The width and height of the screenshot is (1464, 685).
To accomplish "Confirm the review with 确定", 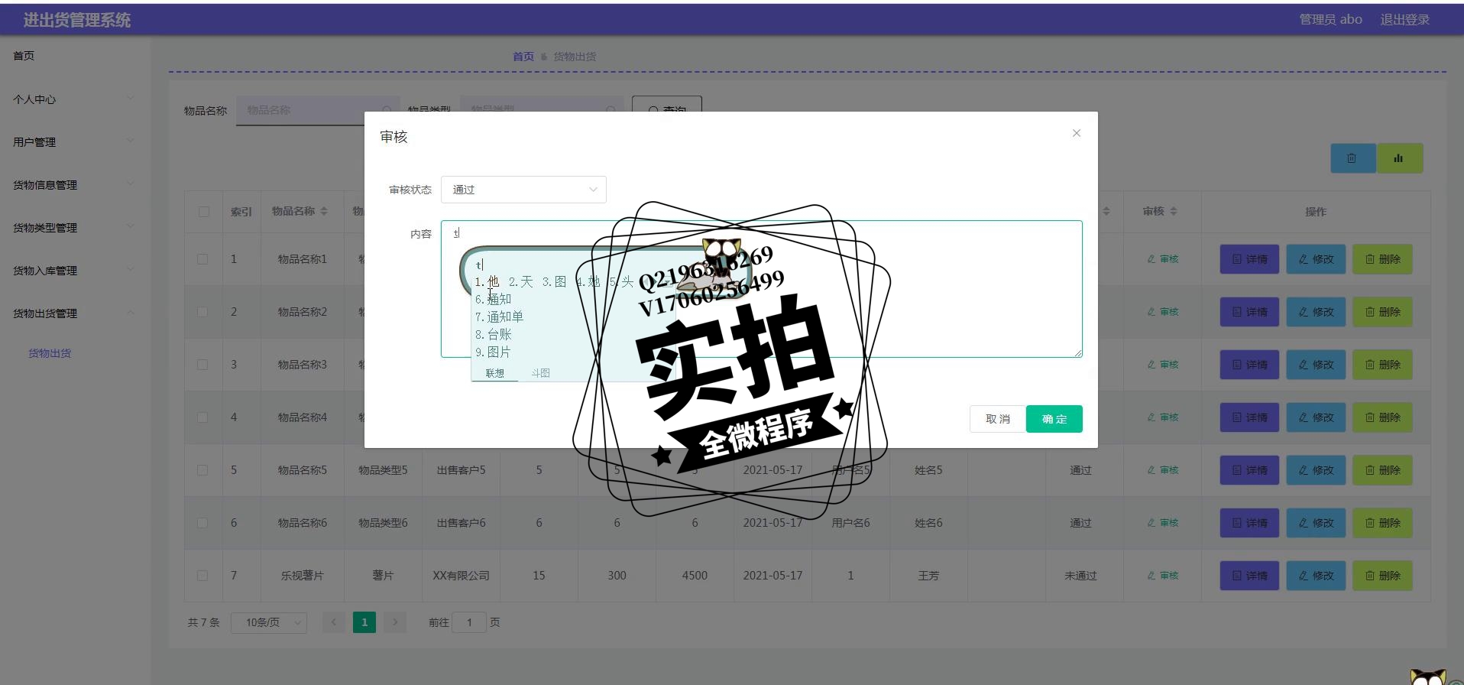I will 1054,419.
